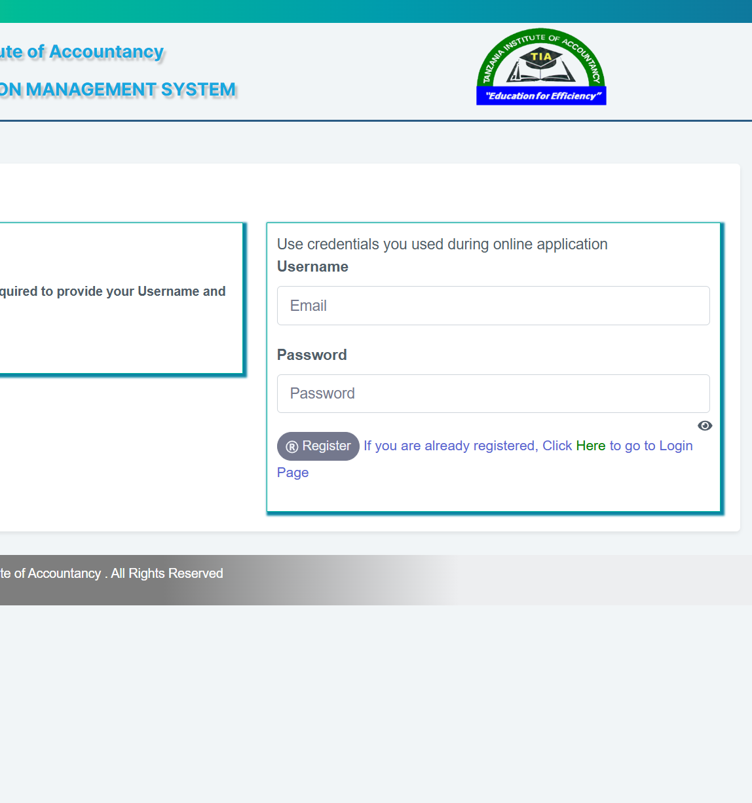Click the "All Rights Reserved" footer text
752x803 pixels.
click(x=167, y=573)
